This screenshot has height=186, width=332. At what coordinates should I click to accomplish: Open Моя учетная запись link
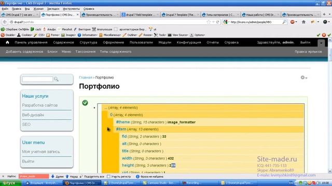tap(41, 151)
